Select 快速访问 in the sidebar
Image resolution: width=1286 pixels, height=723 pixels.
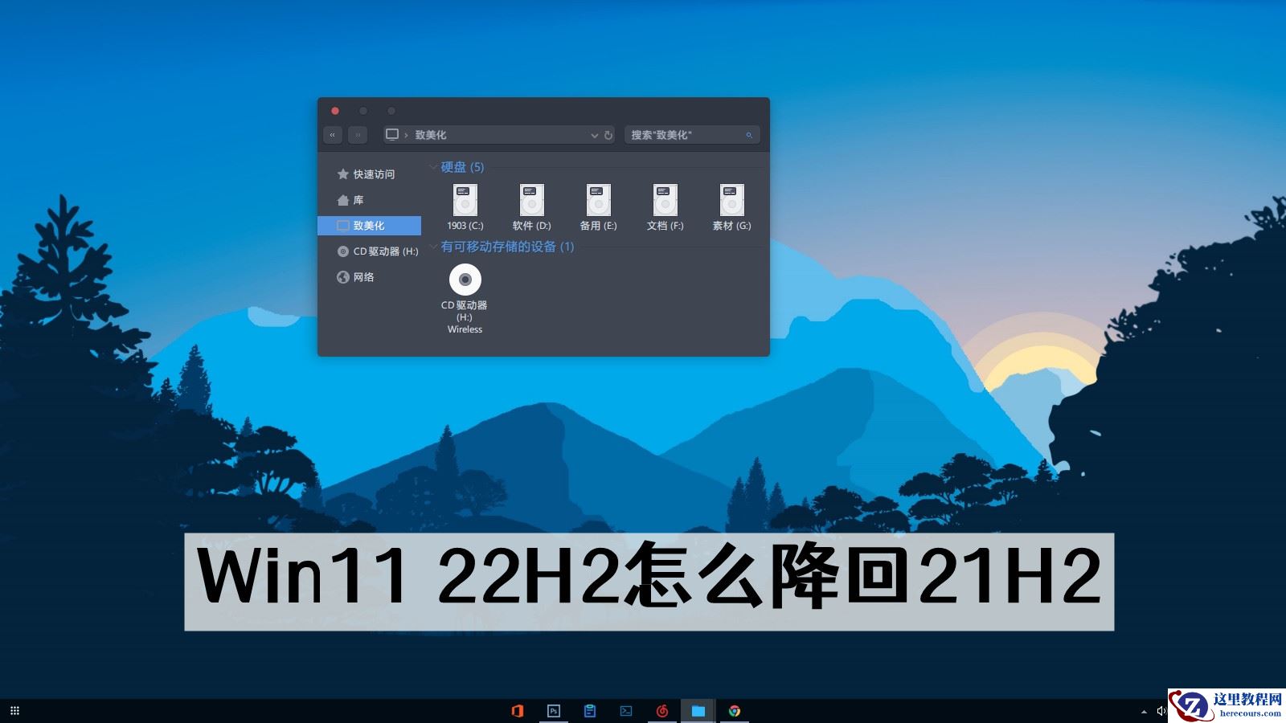[x=371, y=174]
